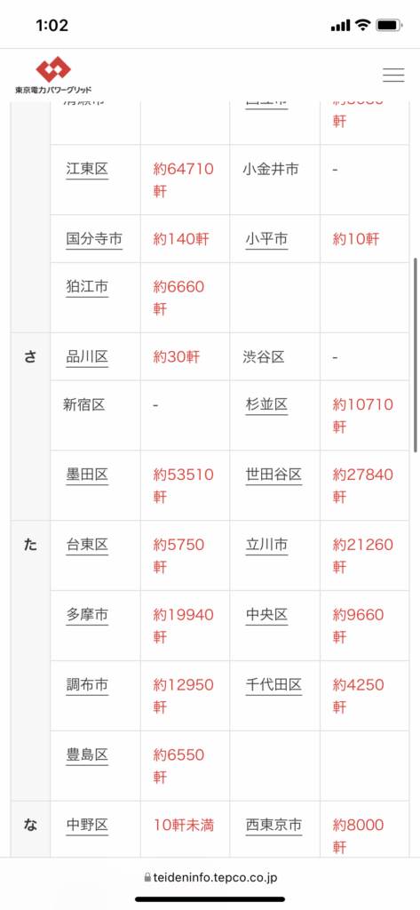
Task: Select the 西東京市 link
Action: (x=273, y=825)
